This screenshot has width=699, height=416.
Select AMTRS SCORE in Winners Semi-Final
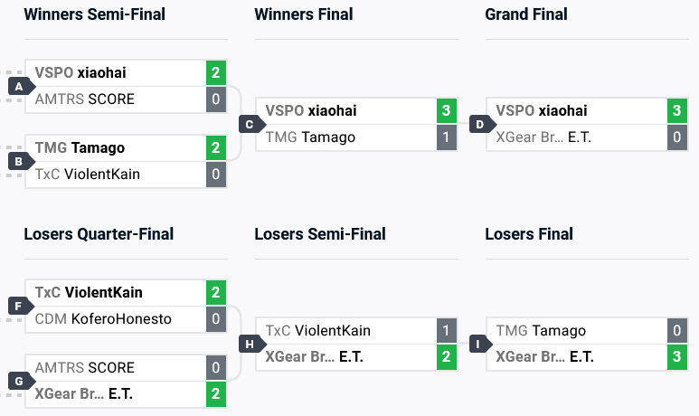(85, 99)
